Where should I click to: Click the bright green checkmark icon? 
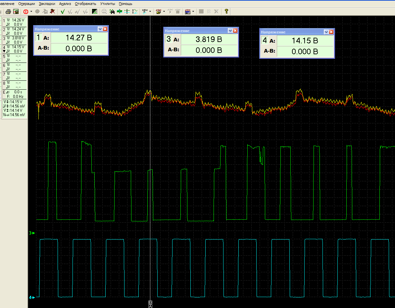pos(63,12)
